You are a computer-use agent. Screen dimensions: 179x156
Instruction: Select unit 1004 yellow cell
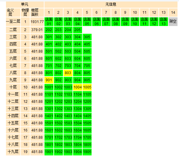pyautogui.click(x=78, y=87)
